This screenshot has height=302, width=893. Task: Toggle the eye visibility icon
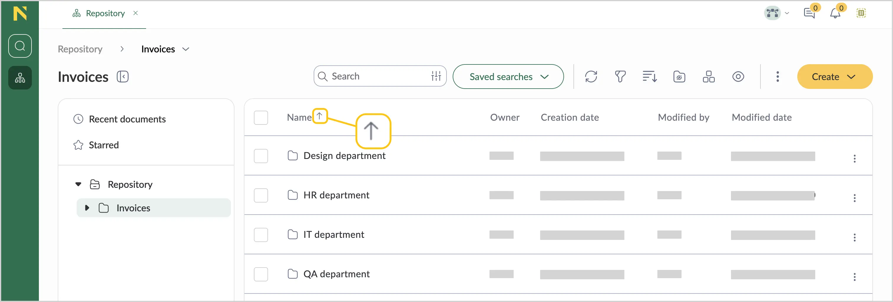coord(738,77)
